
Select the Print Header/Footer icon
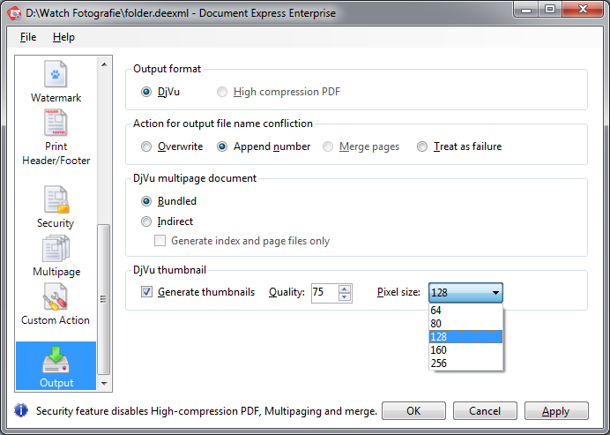click(56, 123)
